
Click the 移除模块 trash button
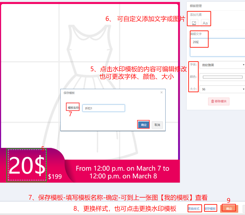pos(219,101)
